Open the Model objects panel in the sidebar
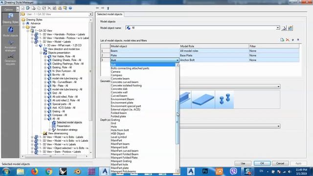The image size is (313, 176). click(x=10, y=32)
